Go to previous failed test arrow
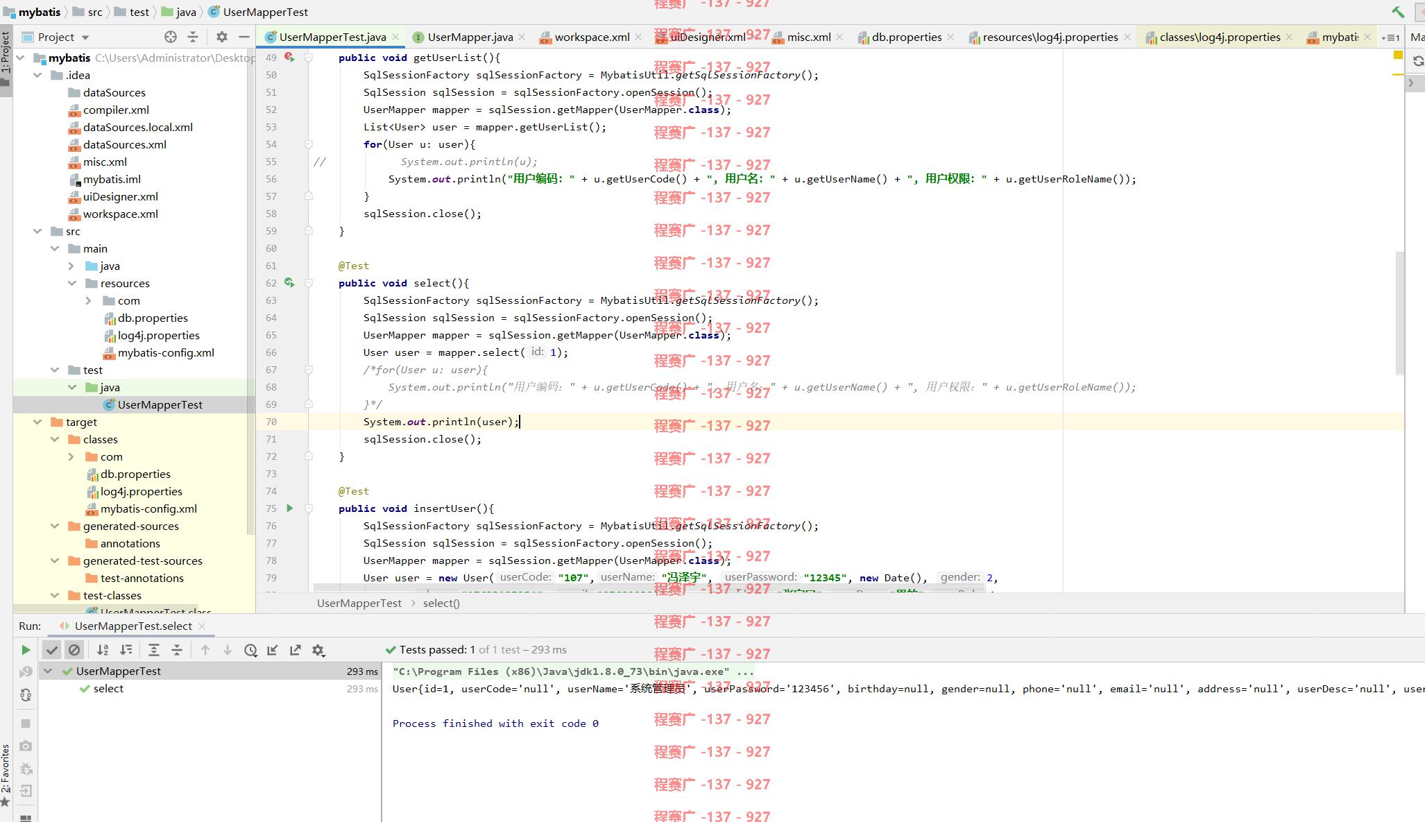The height and width of the screenshot is (822, 1425). point(205,650)
